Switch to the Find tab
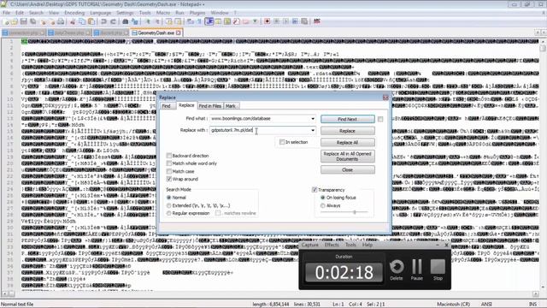 pos(167,106)
